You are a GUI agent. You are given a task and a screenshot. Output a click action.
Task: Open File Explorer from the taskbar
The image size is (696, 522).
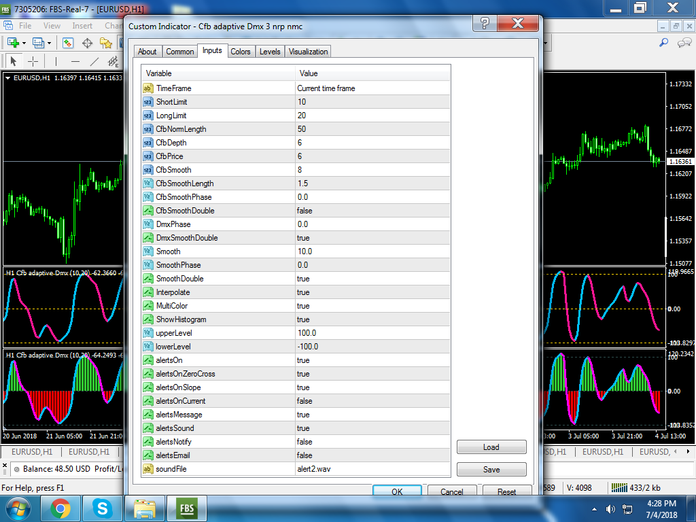pos(144,508)
